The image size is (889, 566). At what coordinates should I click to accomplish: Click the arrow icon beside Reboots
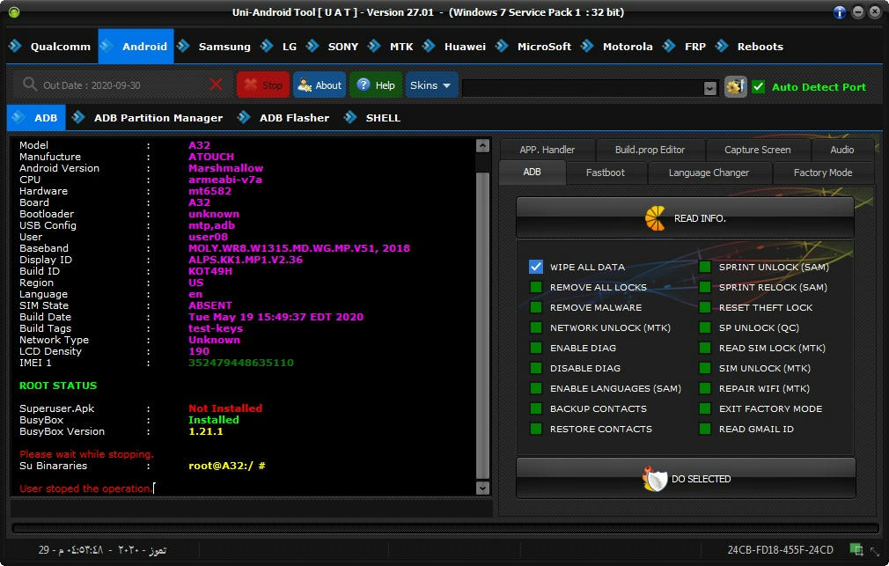[x=722, y=46]
